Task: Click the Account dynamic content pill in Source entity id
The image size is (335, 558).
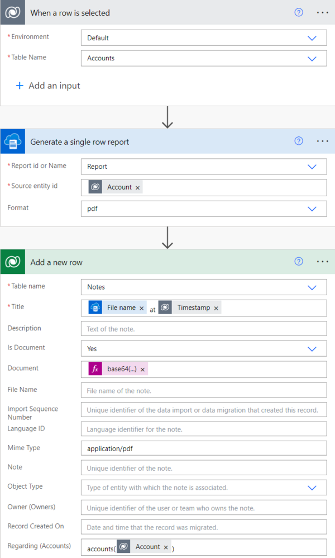Action: point(119,187)
